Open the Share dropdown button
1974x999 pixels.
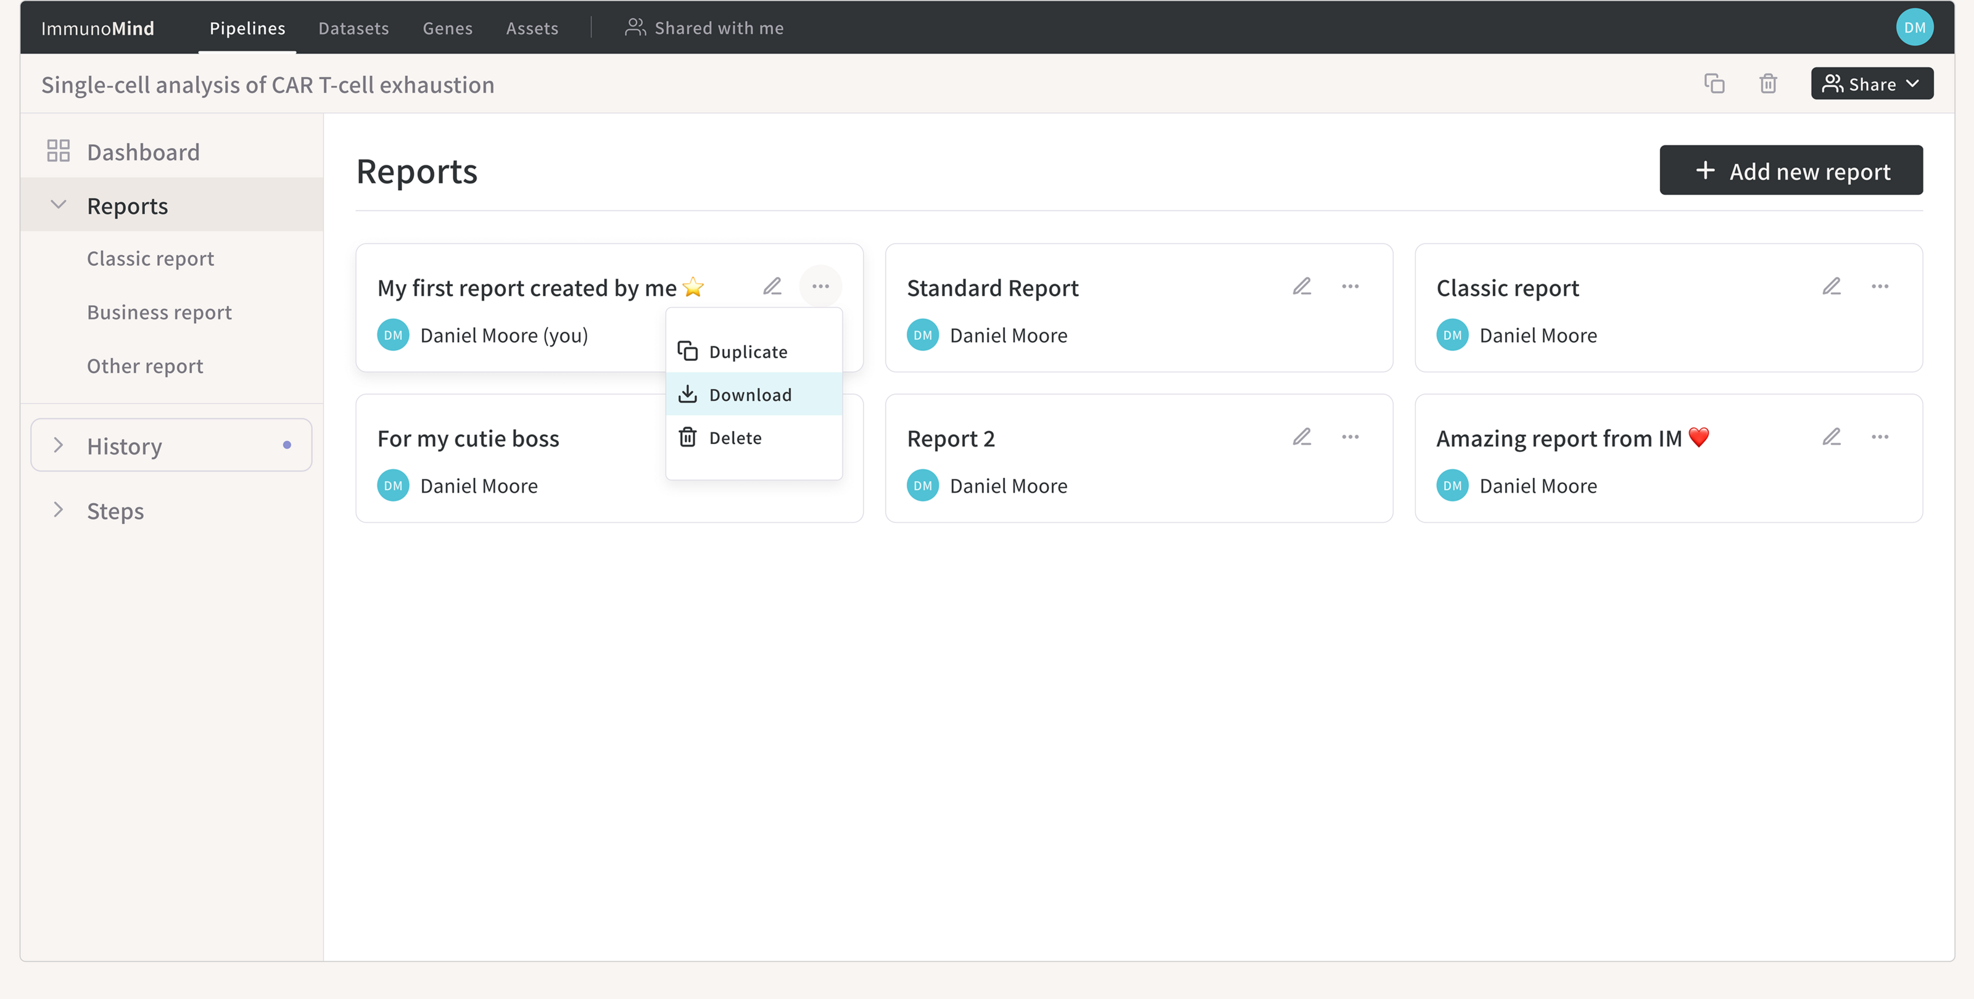pyautogui.click(x=1870, y=83)
